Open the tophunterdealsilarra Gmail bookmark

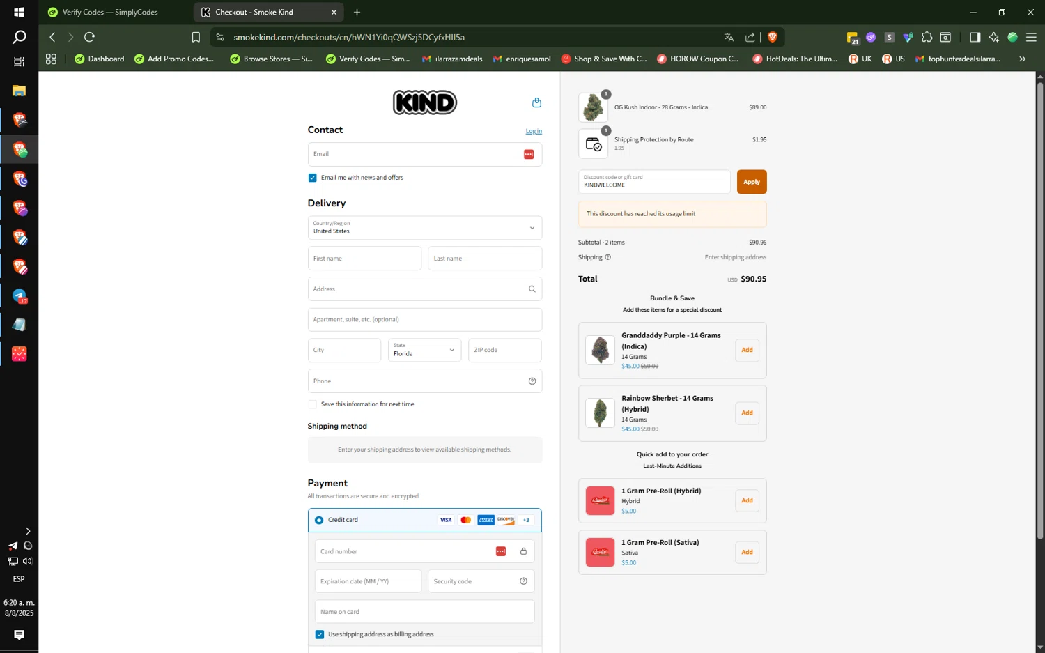coord(958,59)
